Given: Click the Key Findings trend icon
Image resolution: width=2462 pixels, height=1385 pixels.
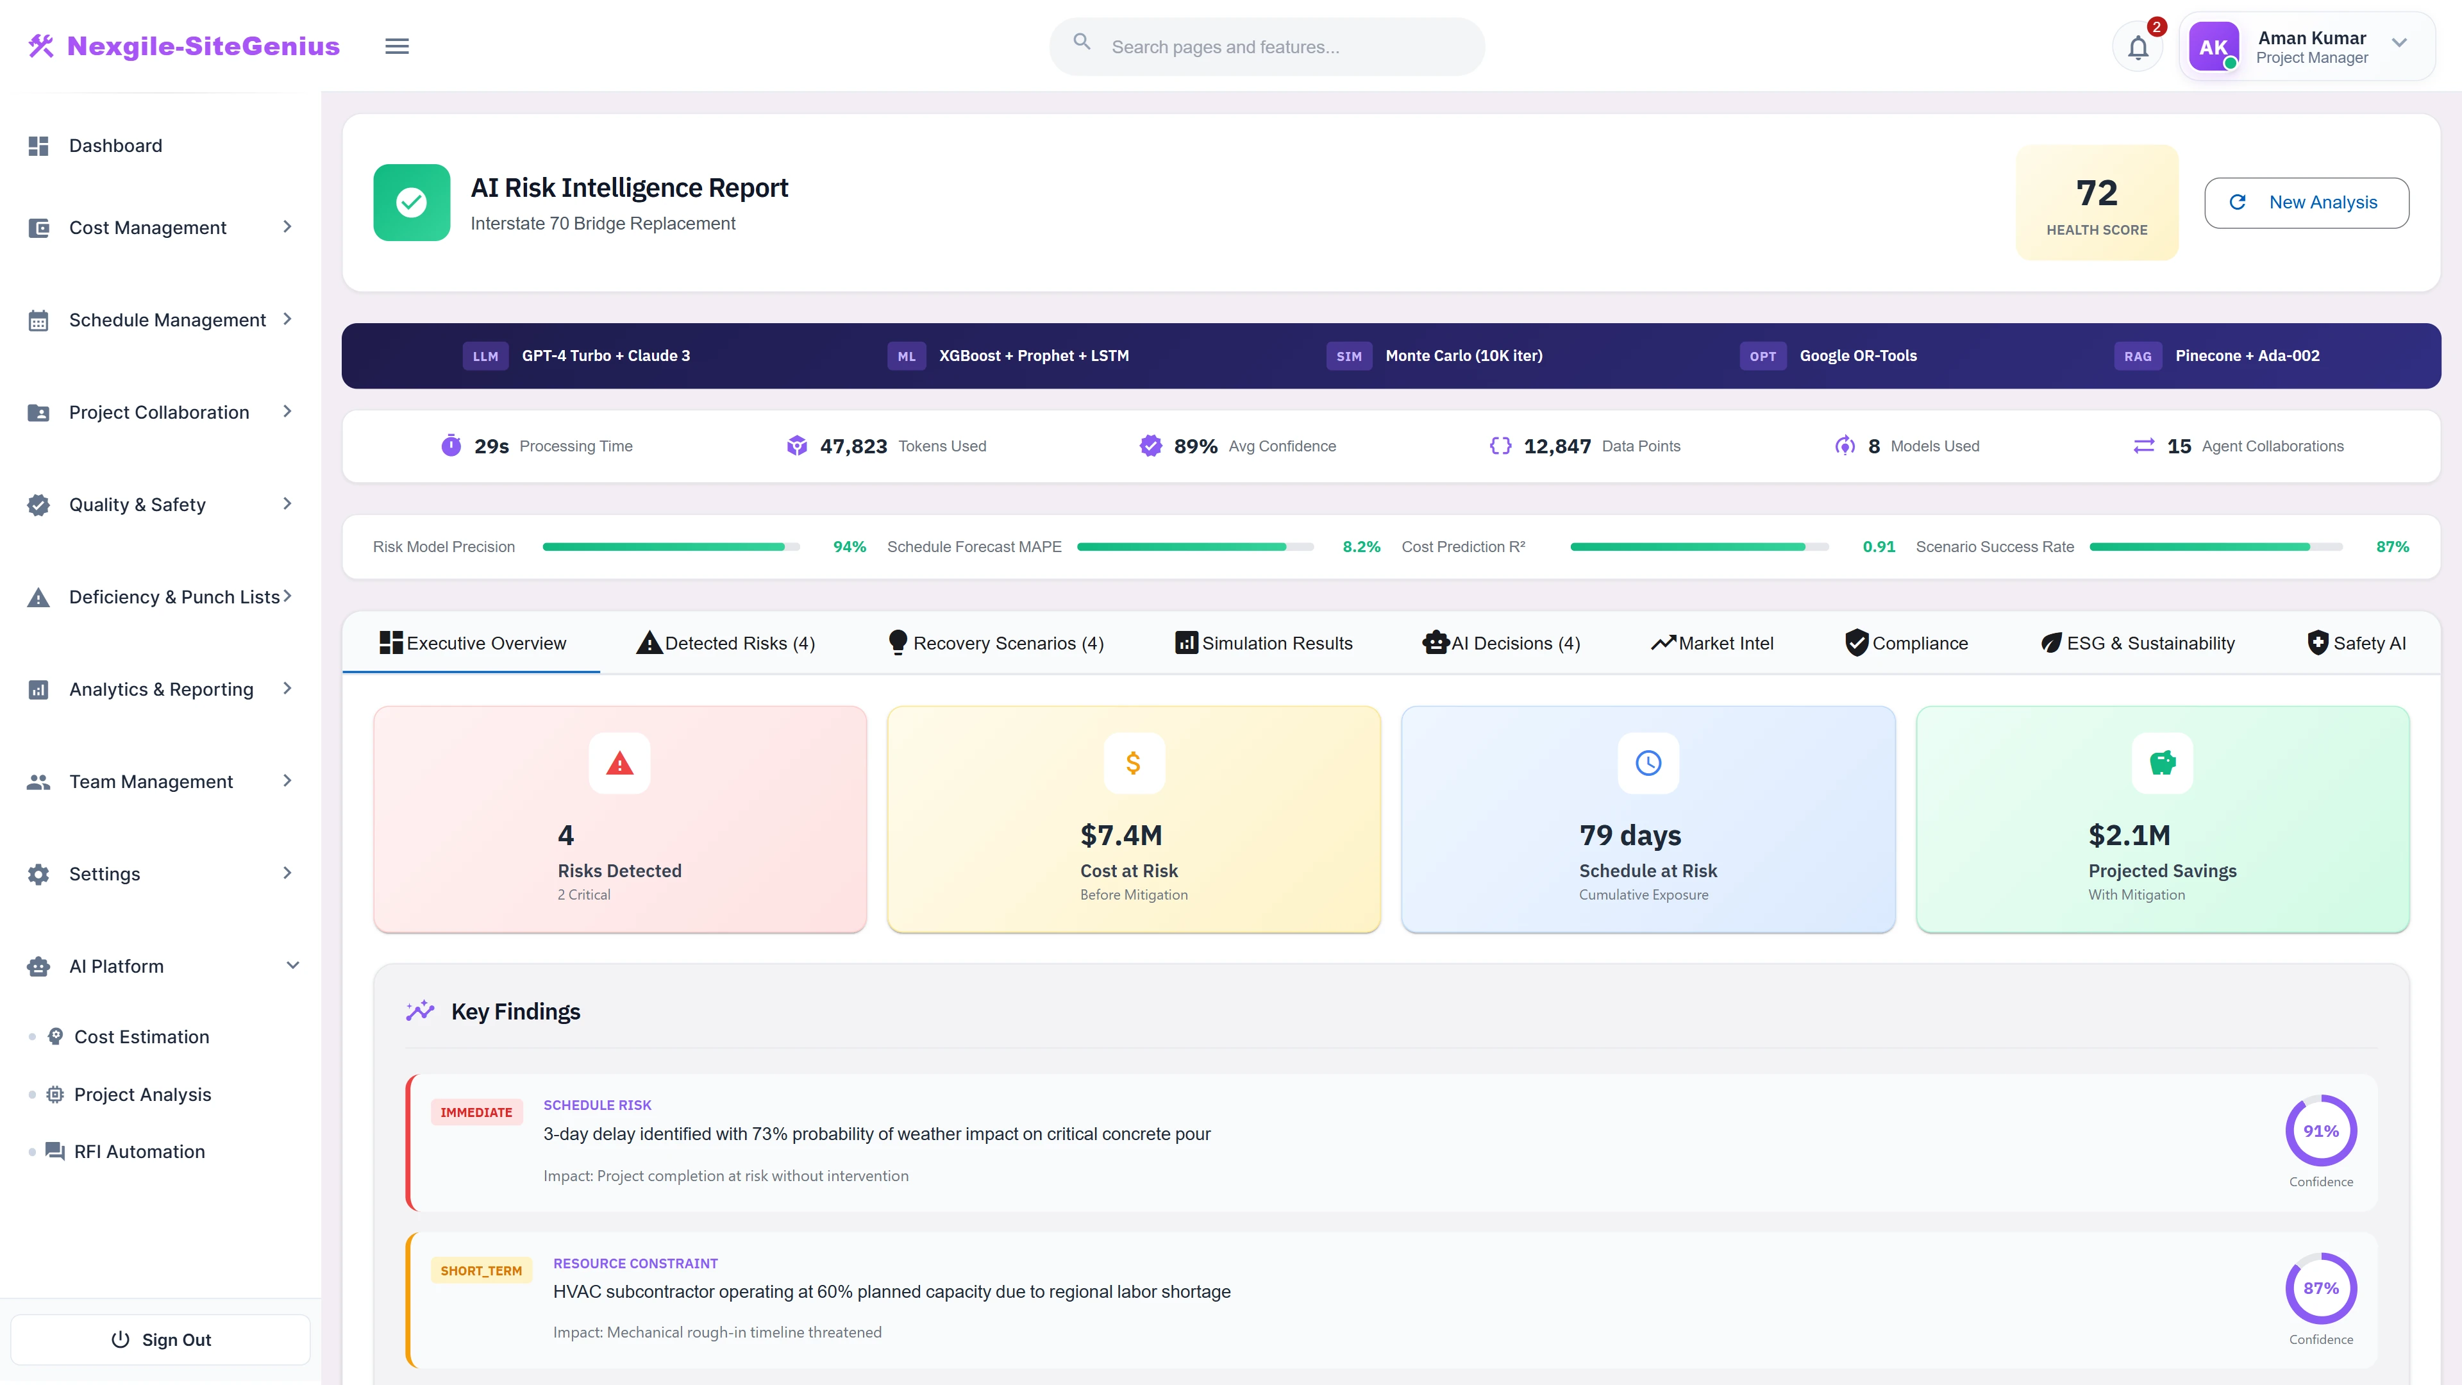Looking at the screenshot, I should (419, 1009).
